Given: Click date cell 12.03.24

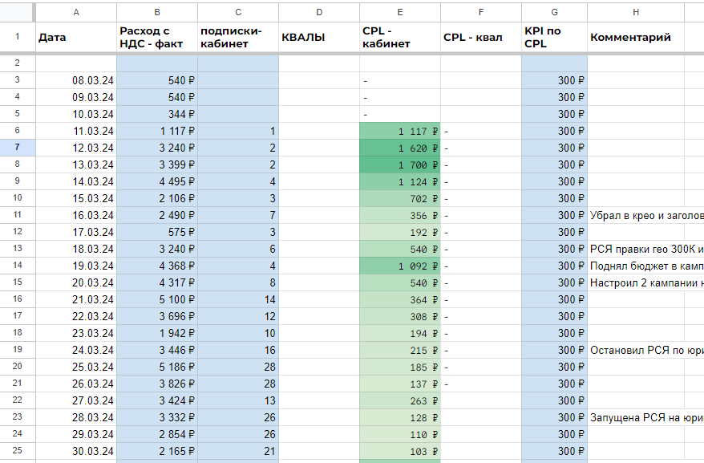Looking at the screenshot, I should [x=76, y=148].
